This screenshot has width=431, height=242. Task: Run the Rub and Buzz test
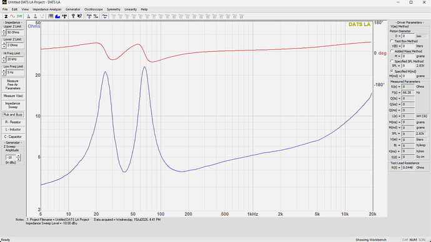click(x=13, y=114)
